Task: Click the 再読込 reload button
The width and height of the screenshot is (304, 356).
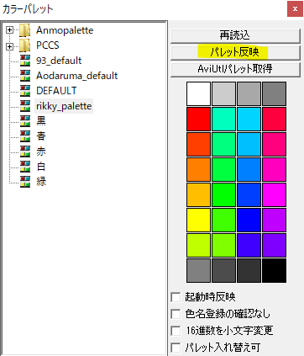Action: coord(235,35)
